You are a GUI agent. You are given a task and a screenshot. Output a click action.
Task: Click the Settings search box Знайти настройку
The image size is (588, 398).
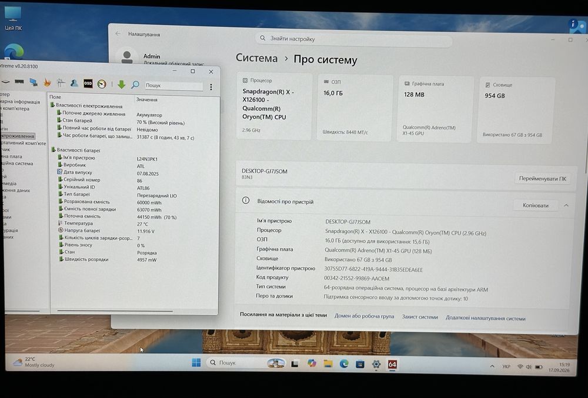(353, 39)
